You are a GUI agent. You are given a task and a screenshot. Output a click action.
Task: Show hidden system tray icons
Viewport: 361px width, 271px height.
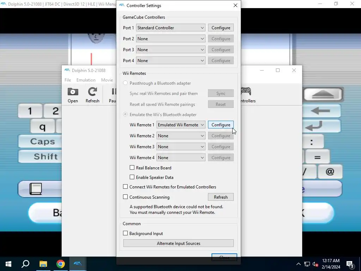pos(298,264)
